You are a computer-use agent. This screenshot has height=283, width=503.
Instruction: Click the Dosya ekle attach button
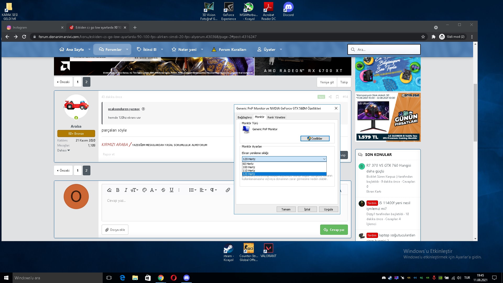(115, 230)
